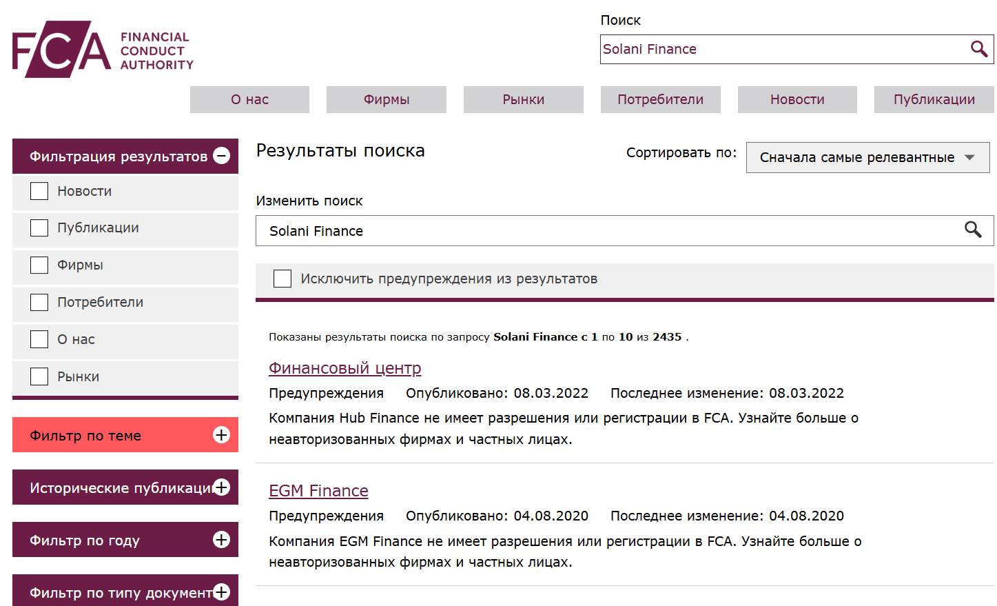Enable Исключить предупреждения из результатов
This screenshot has height=606, width=997.
[282, 279]
